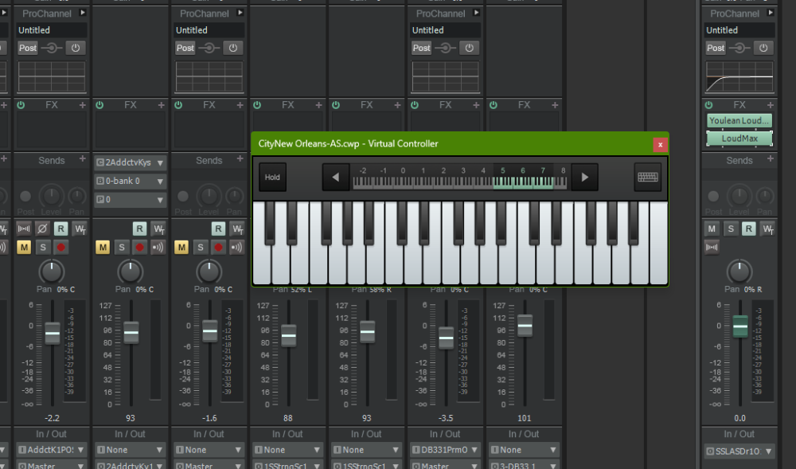796x469 pixels.
Task: Open the SSLASDr10 output dropdown
Action: coord(739,451)
